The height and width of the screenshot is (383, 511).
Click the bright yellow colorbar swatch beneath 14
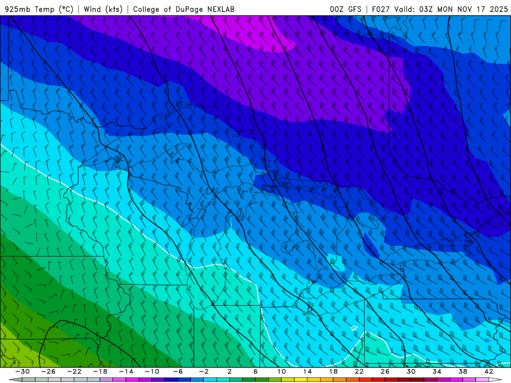(x=301, y=380)
